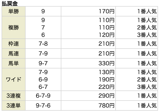This screenshot has height=111, width=160.
Task: Select the 9-7 馬単 combination
Action: [43, 63]
